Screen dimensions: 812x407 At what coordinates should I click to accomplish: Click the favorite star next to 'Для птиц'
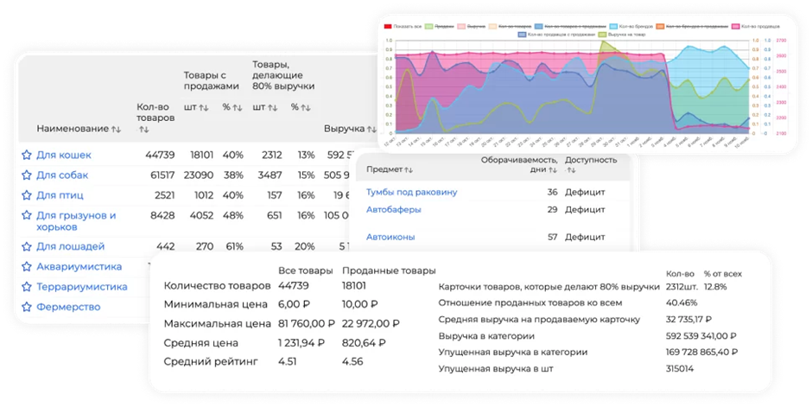(x=27, y=195)
